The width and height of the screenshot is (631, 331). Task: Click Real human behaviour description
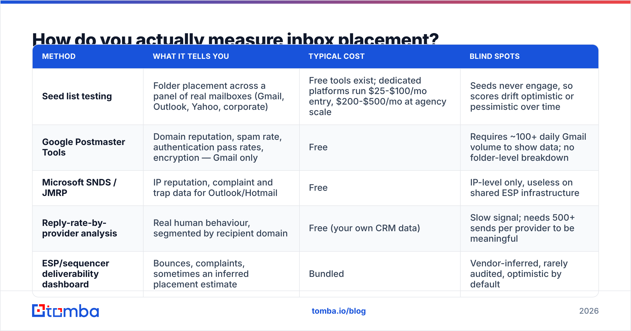(220, 228)
